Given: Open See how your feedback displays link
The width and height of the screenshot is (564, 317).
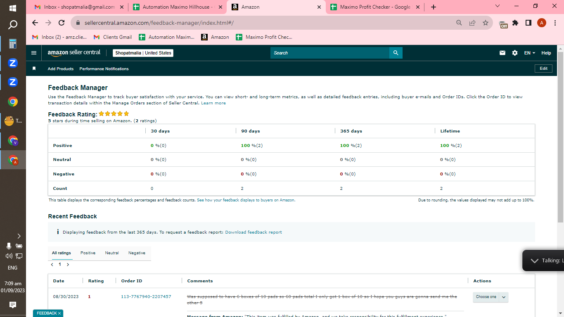Looking at the screenshot, I should point(246,200).
